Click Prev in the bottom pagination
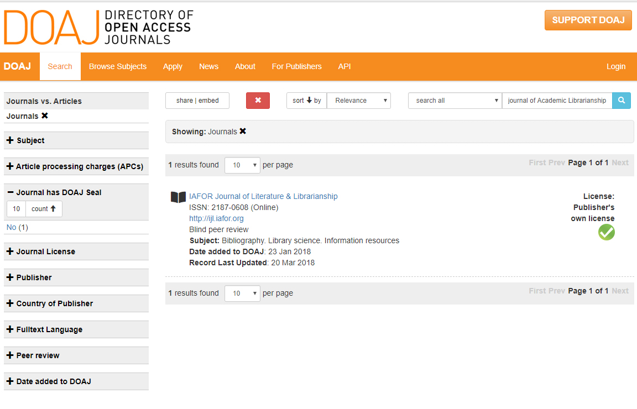The width and height of the screenshot is (637, 409). coord(556,291)
